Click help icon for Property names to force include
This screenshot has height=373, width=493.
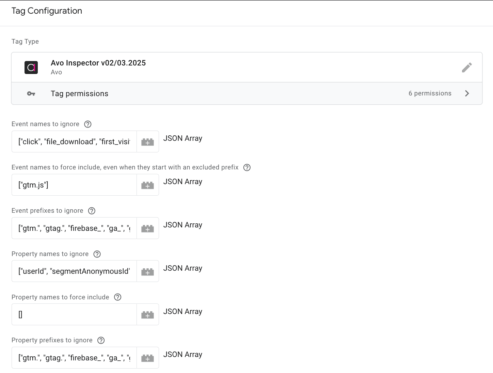click(x=117, y=297)
